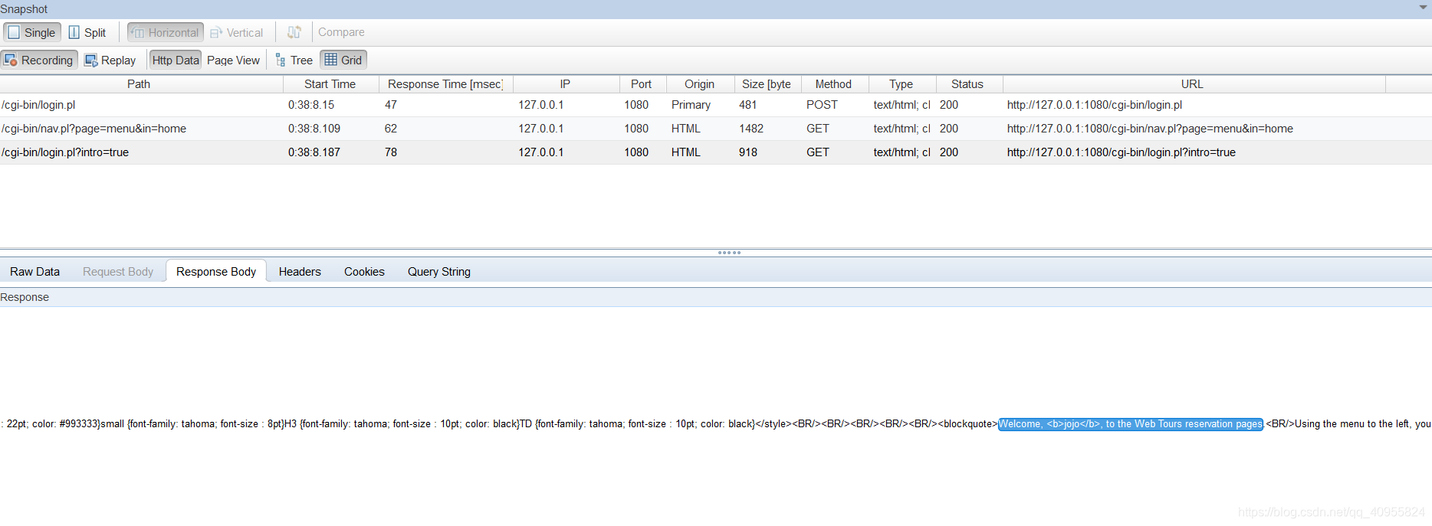Choose Horizontal split layout
Viewport: 1432px width, 526px height.
coord(166,32)
